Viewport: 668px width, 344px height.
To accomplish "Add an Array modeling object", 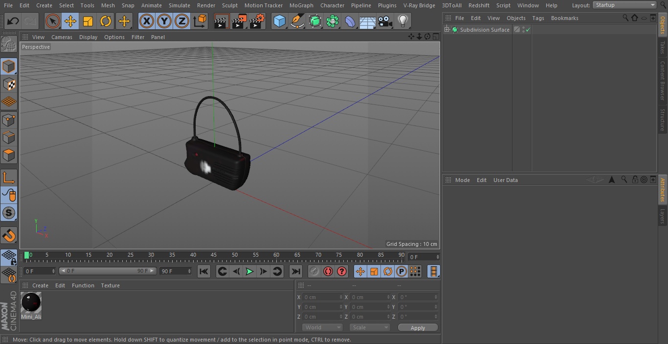I will pyautogui.click(x=333, y=21).
